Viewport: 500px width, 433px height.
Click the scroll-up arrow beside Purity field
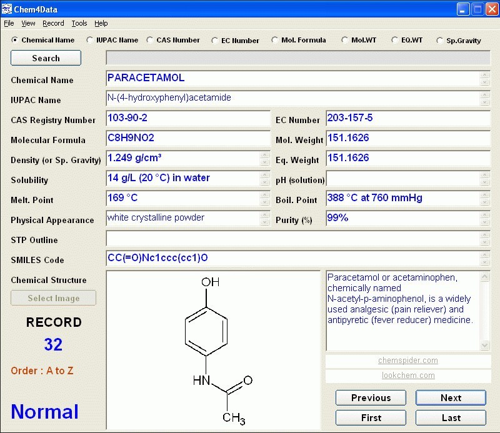(x=486, y=215)
